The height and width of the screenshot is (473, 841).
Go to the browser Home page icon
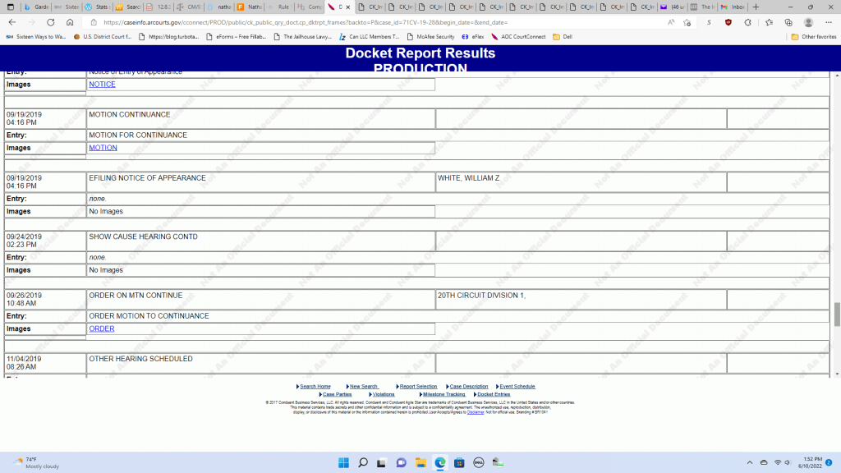[70, 22]
